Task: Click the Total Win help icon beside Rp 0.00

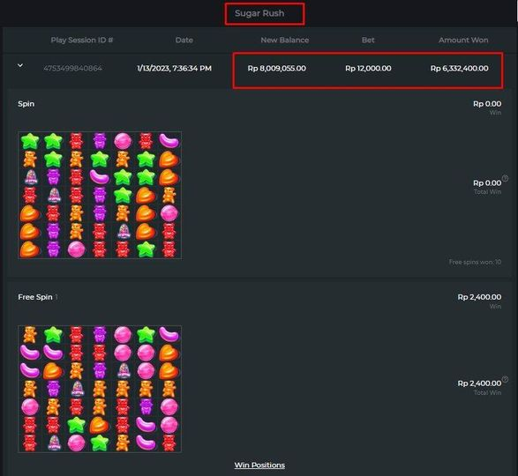Action: click(505, 178)
